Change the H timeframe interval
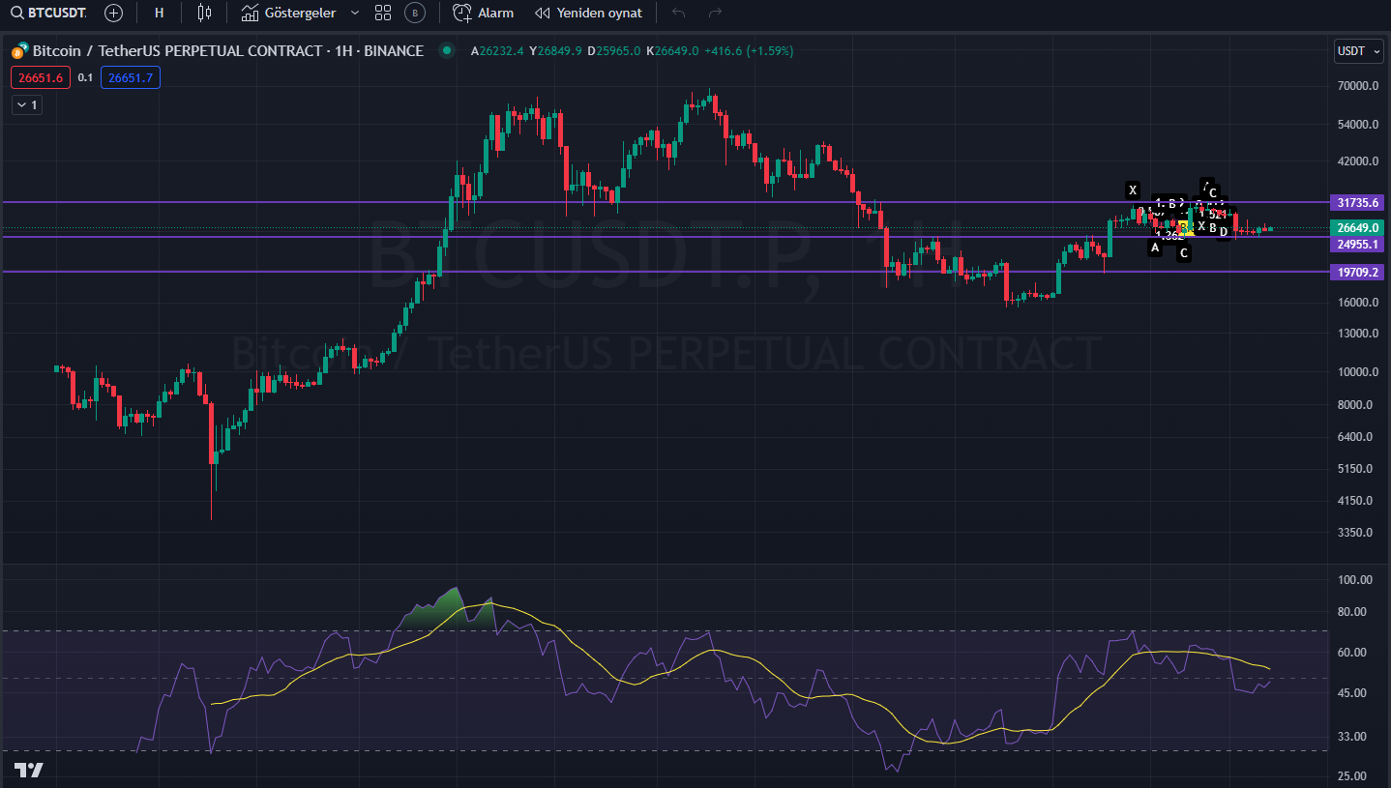Viewport: 1391px width, 788px height. coord(160,13)
